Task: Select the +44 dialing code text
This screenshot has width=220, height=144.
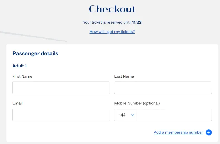Action: (122, 115)
